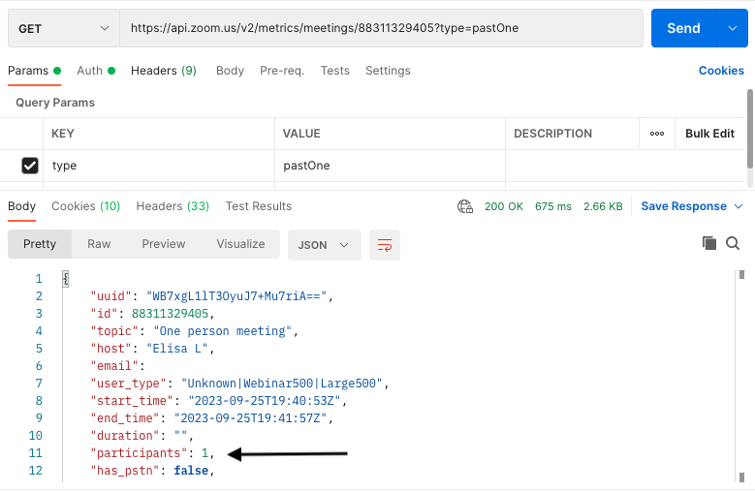The width and height of the screenshot is (755, 492).
Task: Search within the response body
Action: pyautogui.click(x=733, y=243)
